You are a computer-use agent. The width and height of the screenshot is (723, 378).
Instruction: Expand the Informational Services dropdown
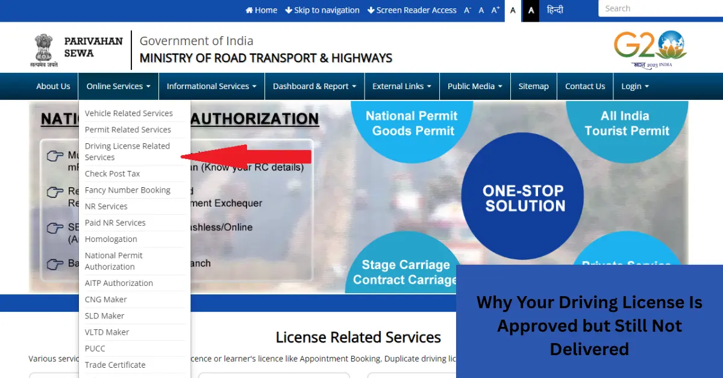click(x=211, y=86)
